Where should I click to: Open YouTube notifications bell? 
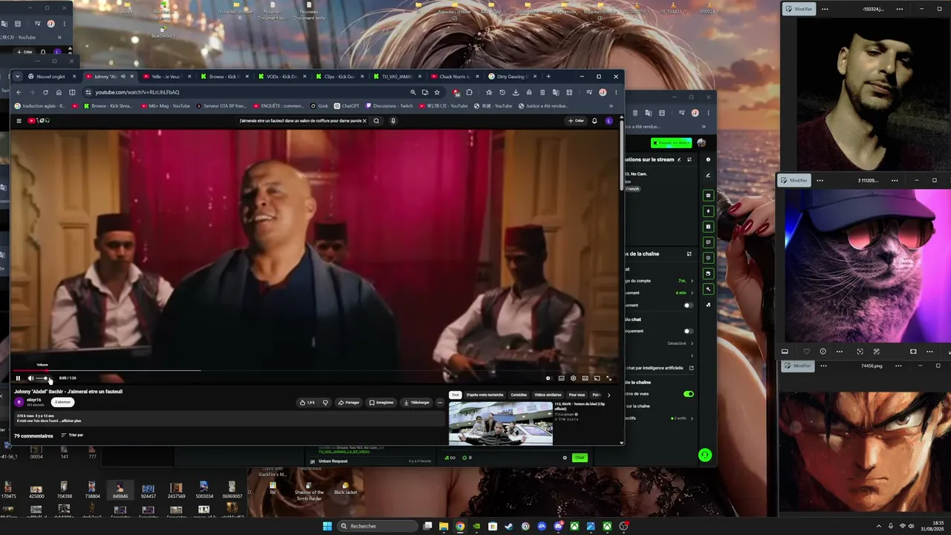(x=594, y=121)
